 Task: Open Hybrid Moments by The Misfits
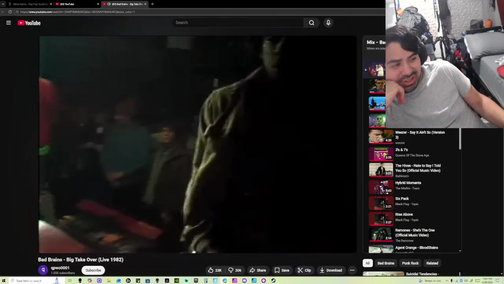(x=408, y=183)
